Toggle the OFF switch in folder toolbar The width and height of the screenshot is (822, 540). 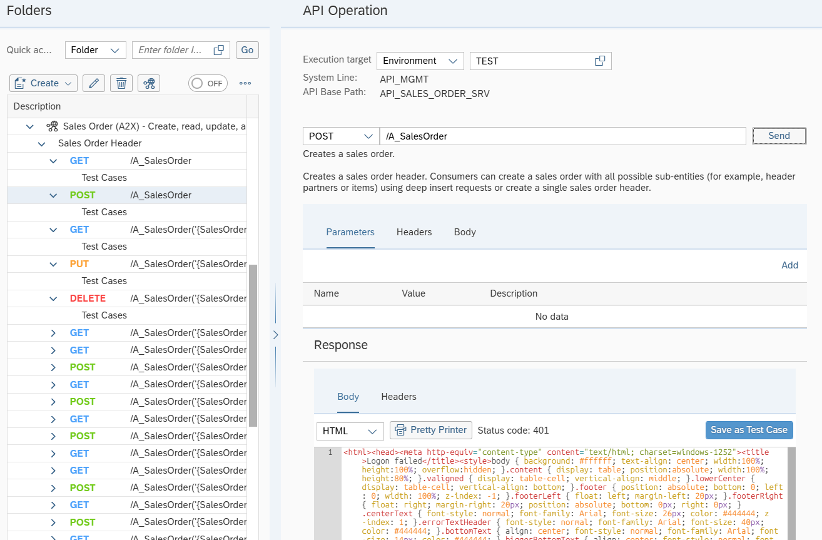click(x=208, y=83)
